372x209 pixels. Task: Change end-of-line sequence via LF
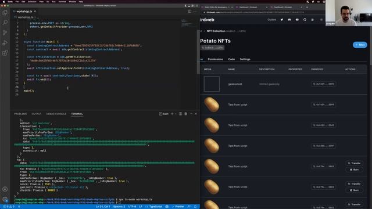141,207
